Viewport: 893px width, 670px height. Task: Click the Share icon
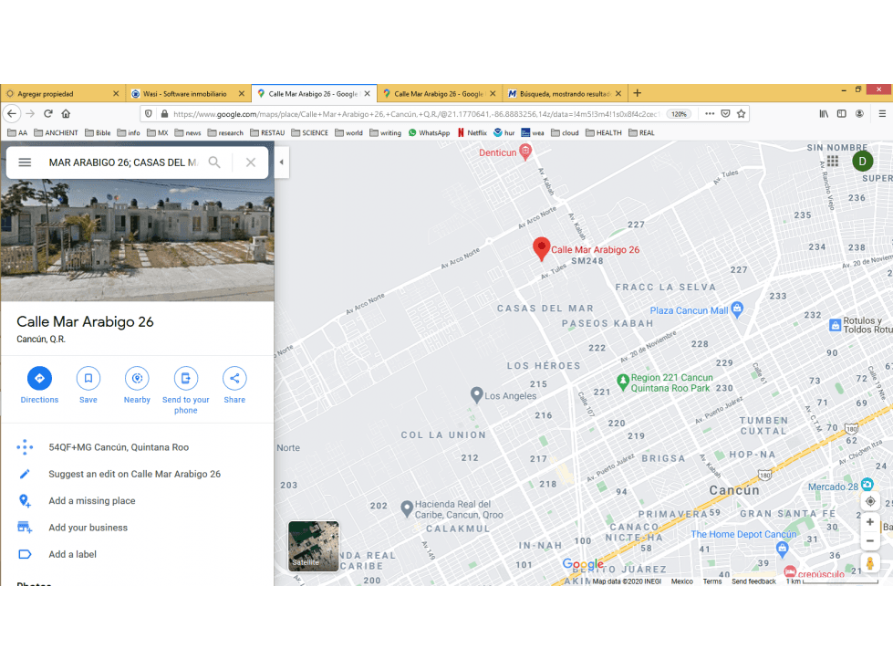click(x=234, y=378)
